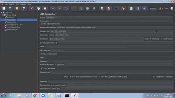The image size is (175, 98).
Task: Click the Help toolbar icon
Action: point(138,8)
